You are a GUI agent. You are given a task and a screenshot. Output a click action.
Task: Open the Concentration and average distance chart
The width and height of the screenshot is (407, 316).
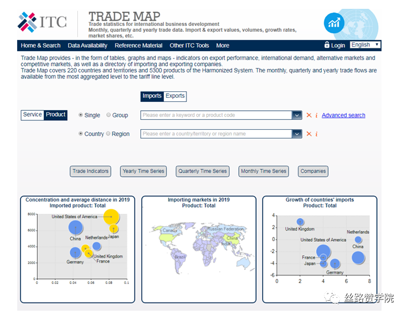pyautogui.click(x=78, y=249)
